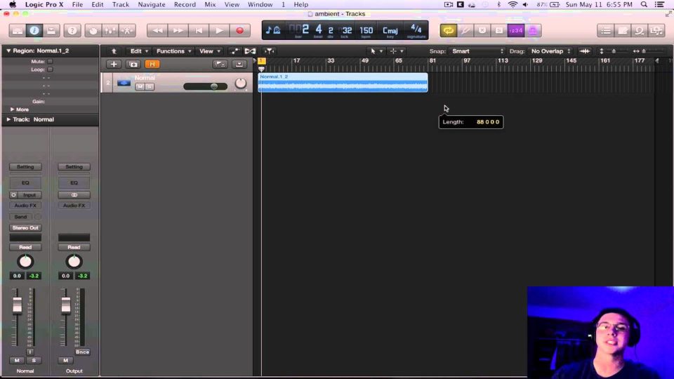Click the Global Tracks flag button
This screenshot has width=674, height=379.
click(220, 65)
